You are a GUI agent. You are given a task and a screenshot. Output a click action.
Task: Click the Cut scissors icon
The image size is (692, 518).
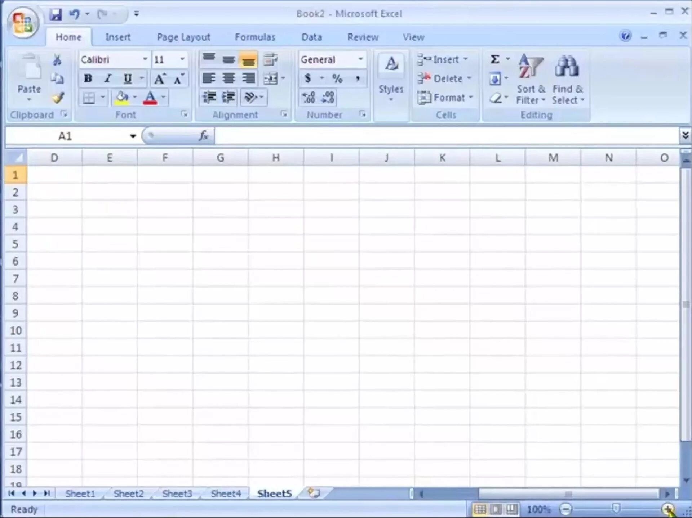tap(57, 60)
